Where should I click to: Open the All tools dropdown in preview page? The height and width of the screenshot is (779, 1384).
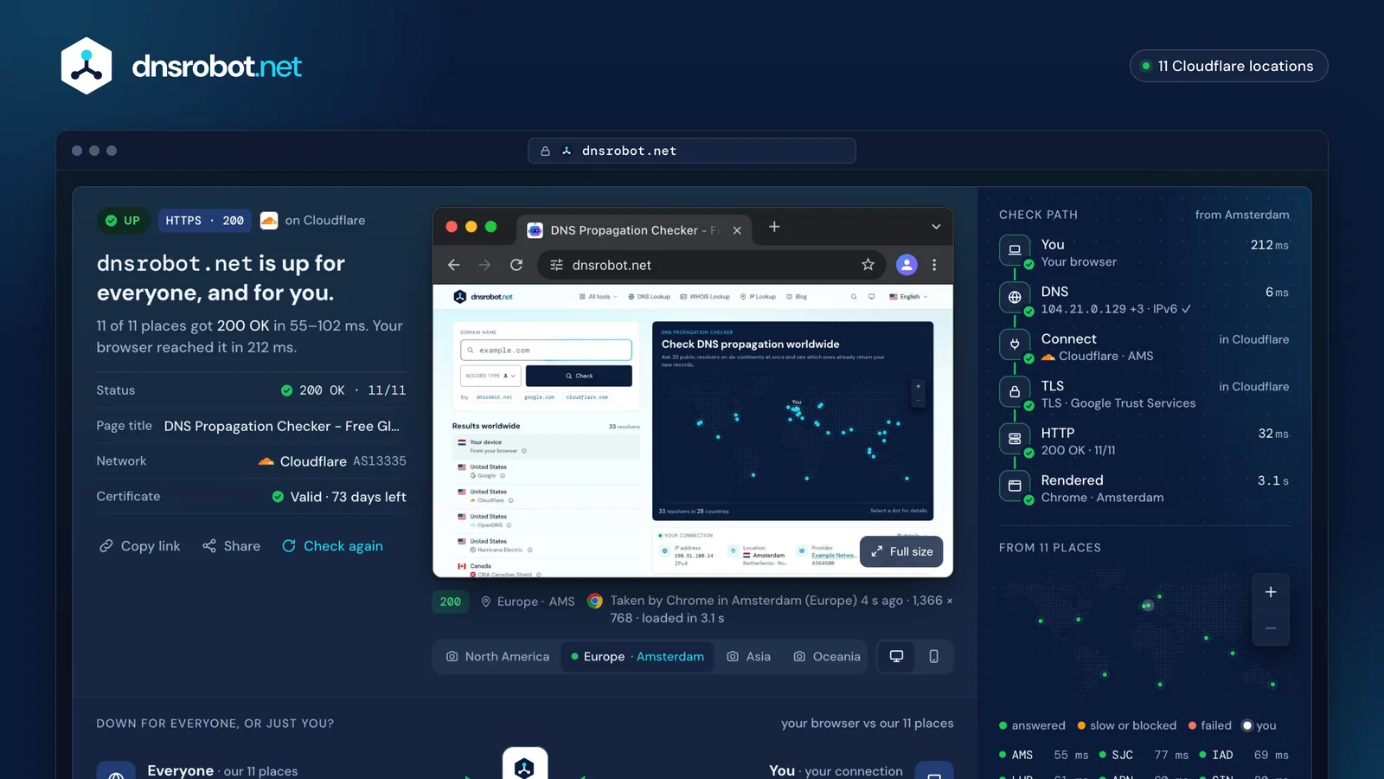pyautogui.click(x=599, y=297)
